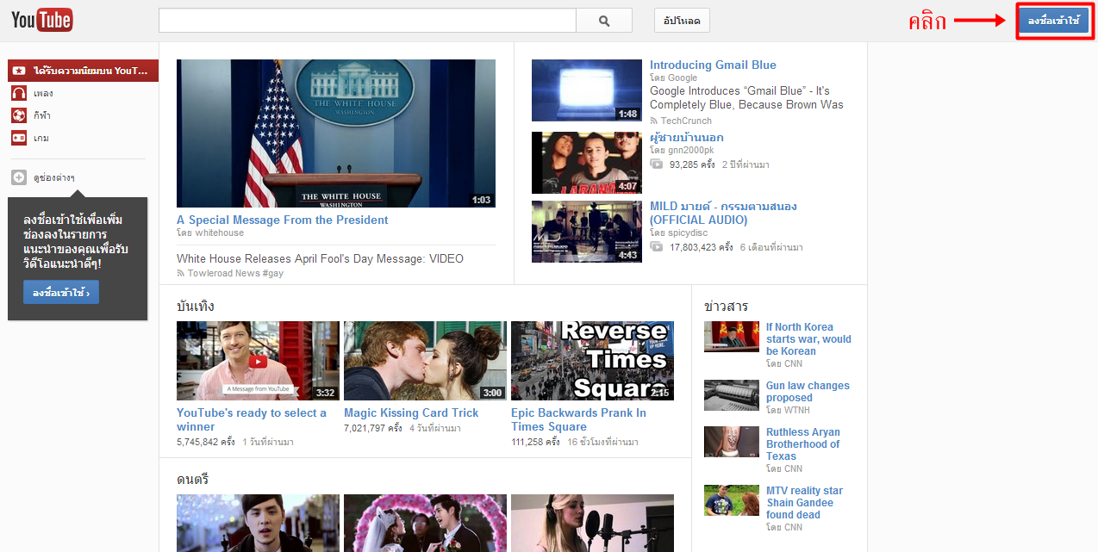Open the Magic Kissing Card Trick title
Screen dimensions: 1098x552
tap(411, 412)
